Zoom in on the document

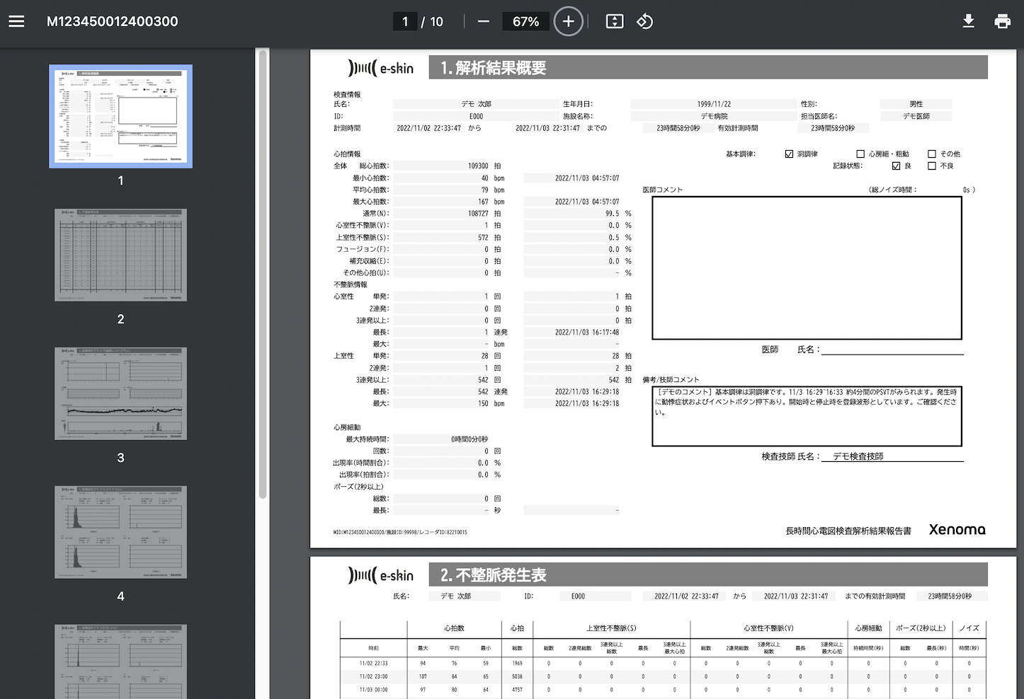568,21
